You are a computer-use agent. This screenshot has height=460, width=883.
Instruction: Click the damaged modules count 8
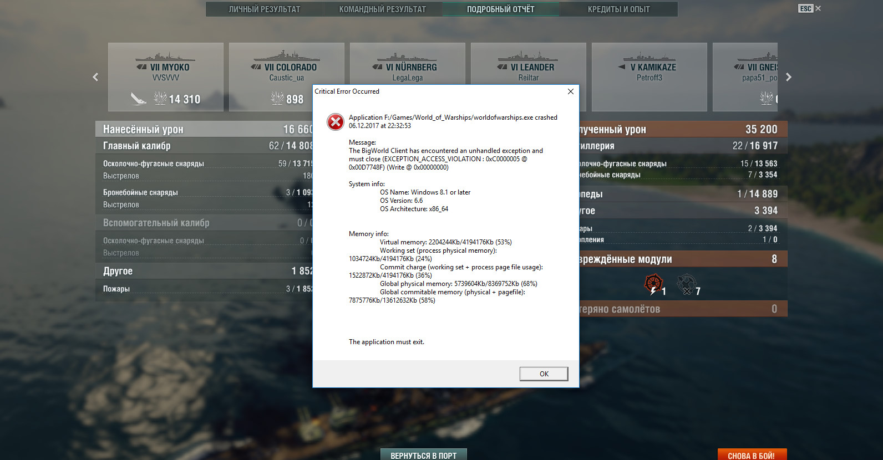click(774, 259)
